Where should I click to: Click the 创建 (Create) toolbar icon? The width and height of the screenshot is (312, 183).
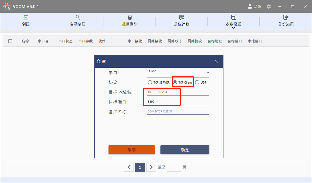tap(26, 17)
